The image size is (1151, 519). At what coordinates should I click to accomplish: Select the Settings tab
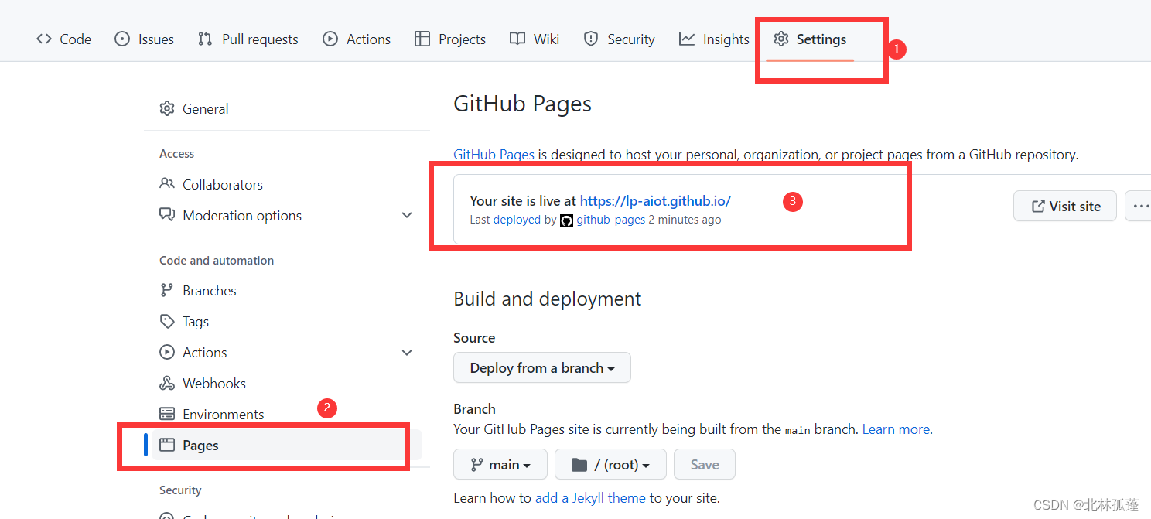(810, 39)
